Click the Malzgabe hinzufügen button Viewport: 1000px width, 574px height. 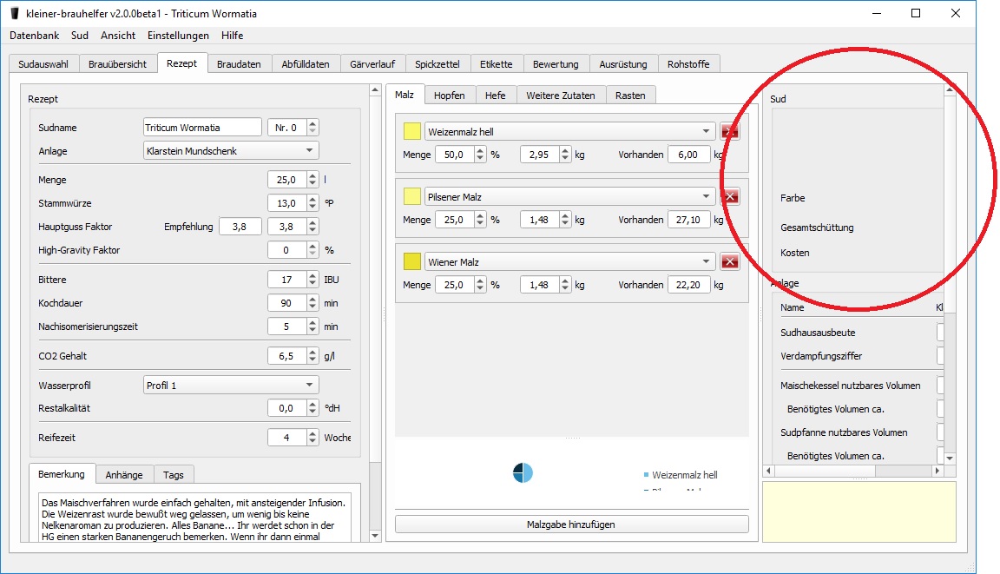[x=571, y=525]
